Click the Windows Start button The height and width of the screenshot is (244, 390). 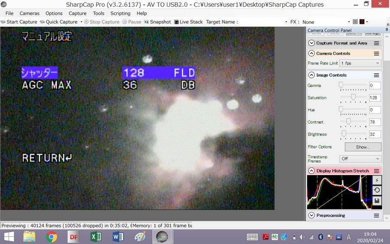(x=9, y=237)
